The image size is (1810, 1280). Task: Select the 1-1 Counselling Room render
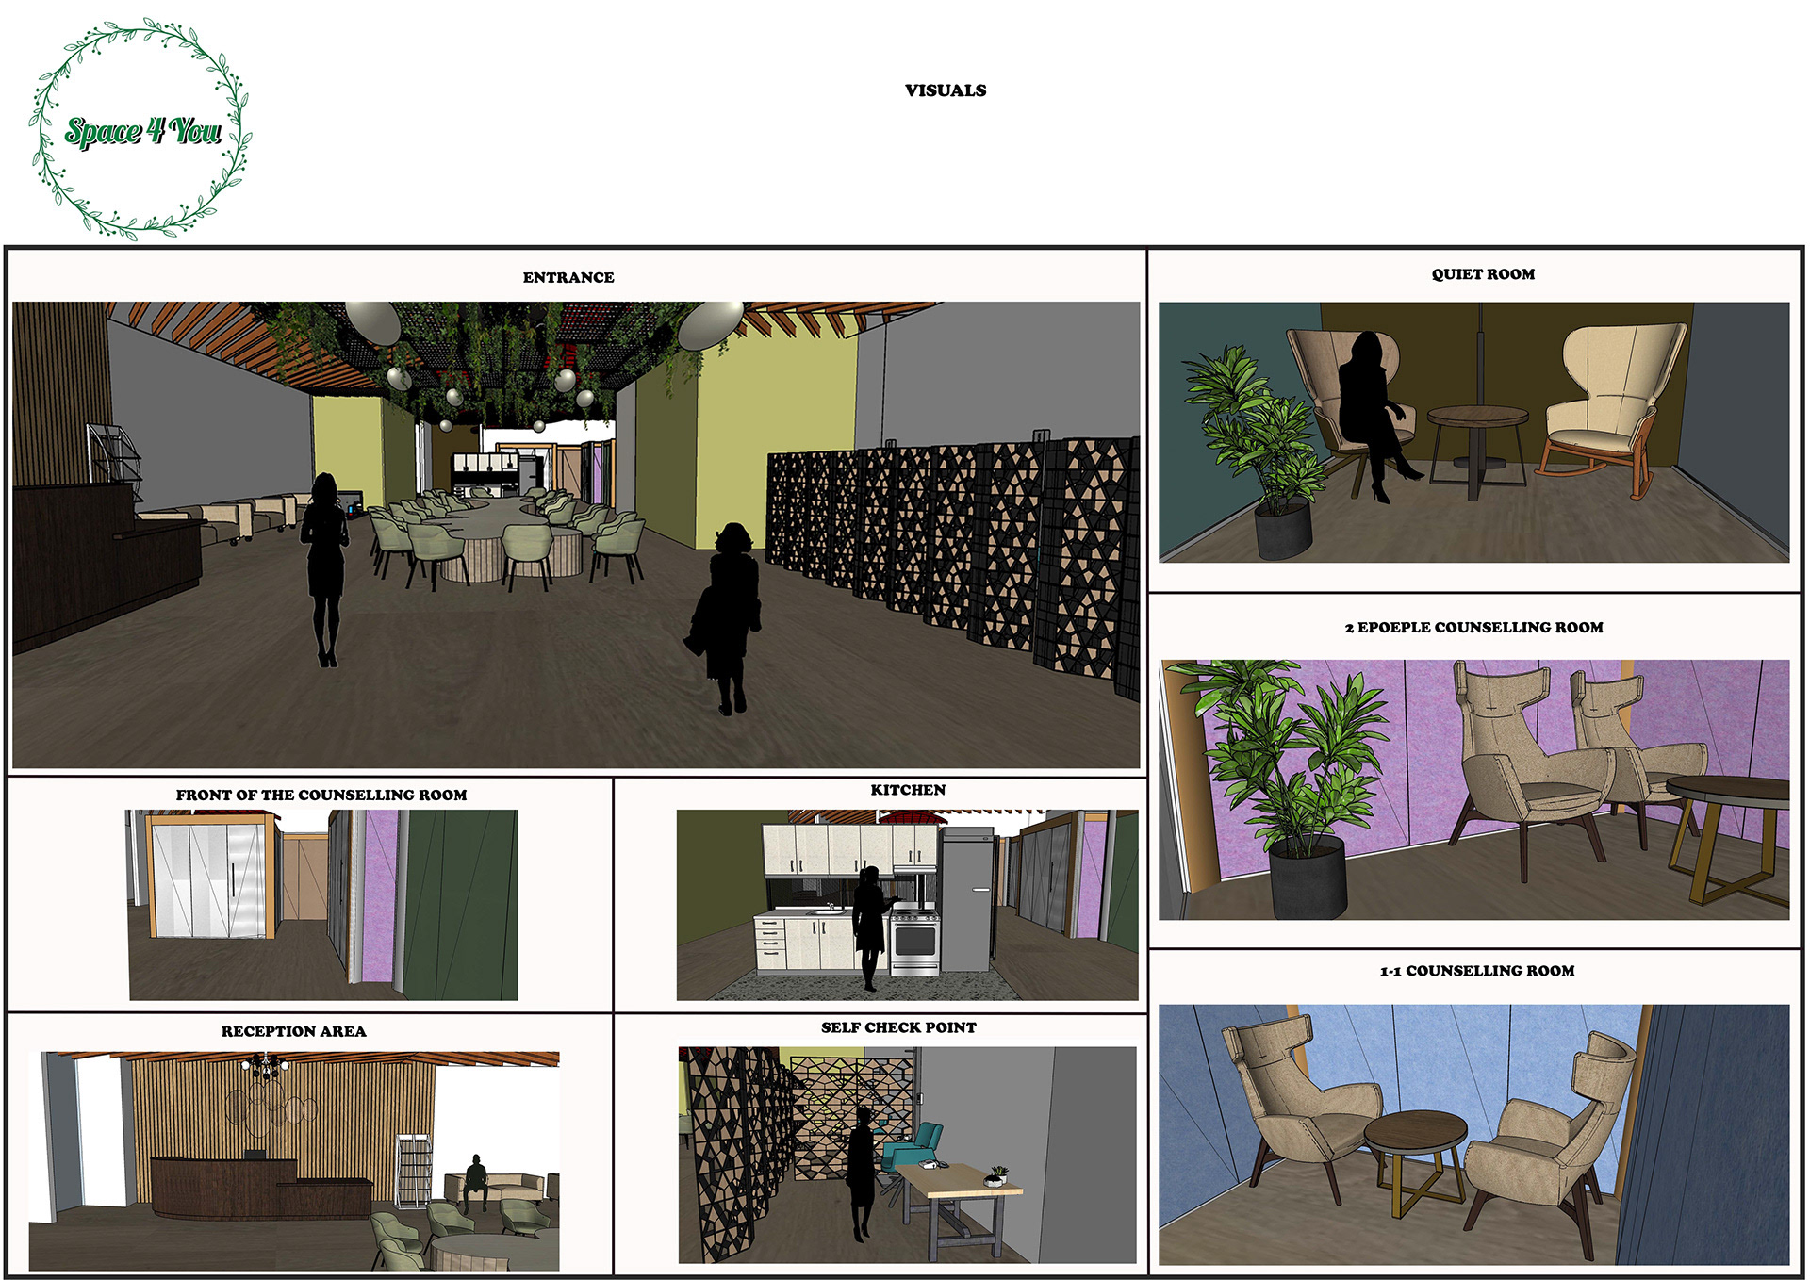[1473, 1134]
